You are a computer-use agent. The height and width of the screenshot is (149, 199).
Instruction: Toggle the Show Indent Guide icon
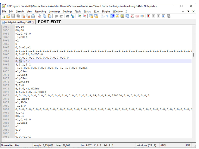click(x=113, y=16)
